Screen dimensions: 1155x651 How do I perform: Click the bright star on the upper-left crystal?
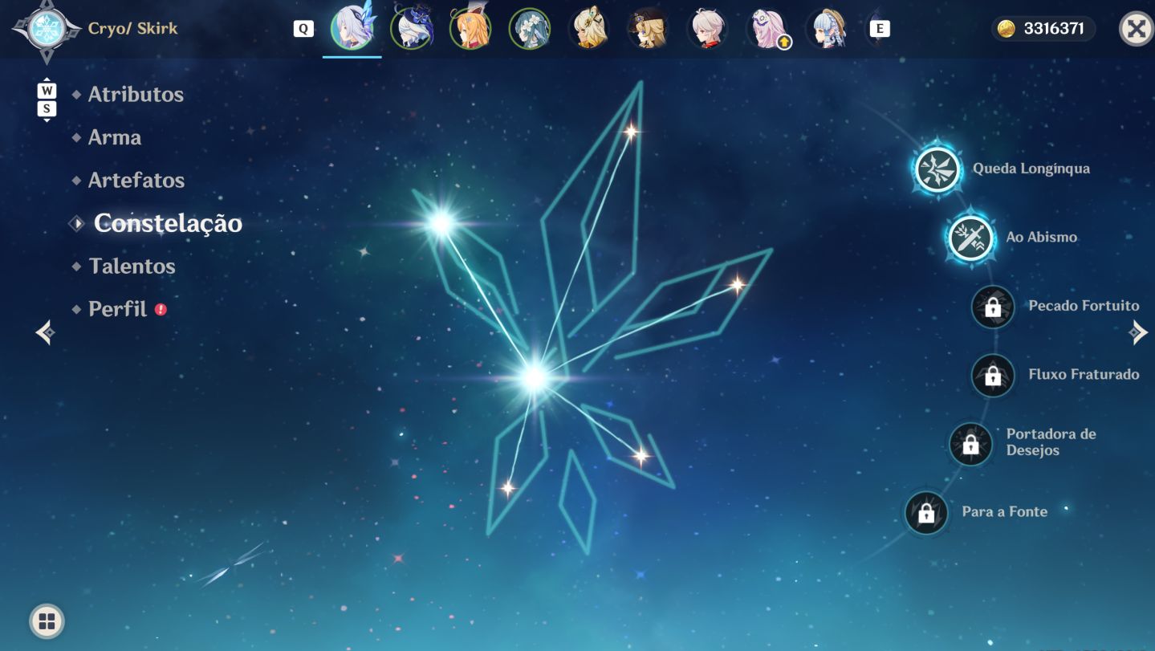pos(441,223)
